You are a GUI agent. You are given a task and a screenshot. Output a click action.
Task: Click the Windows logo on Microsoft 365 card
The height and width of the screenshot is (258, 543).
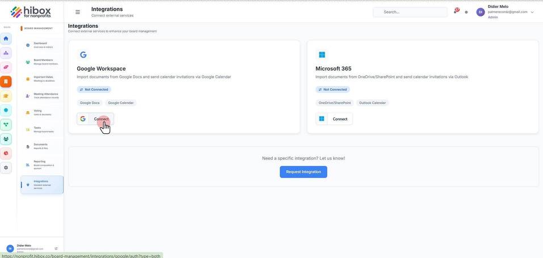point(322,54)
